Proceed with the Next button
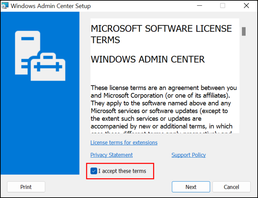This screenshot has width=258, height=198. coord(191,187)
